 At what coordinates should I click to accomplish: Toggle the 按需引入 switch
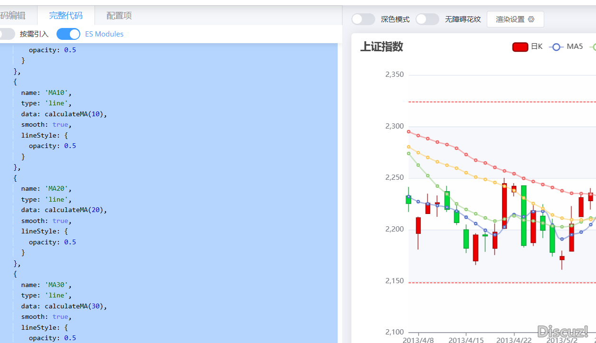7,34
